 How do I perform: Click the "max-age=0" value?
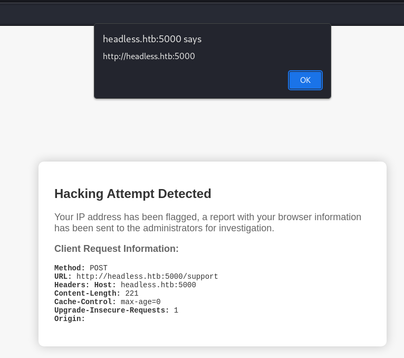[140, 302]
